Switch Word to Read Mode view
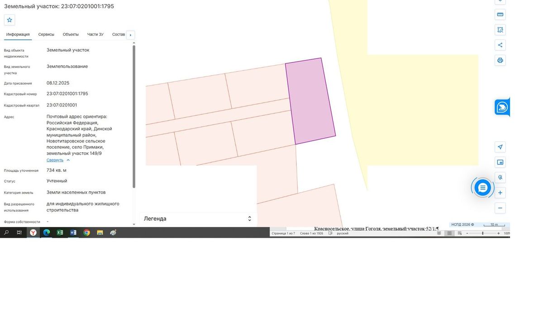Viewport: 543px width, 326px height. (x=439, y=233)
